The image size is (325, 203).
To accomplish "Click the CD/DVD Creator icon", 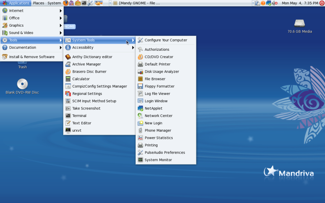I will [x=140, y=57].
